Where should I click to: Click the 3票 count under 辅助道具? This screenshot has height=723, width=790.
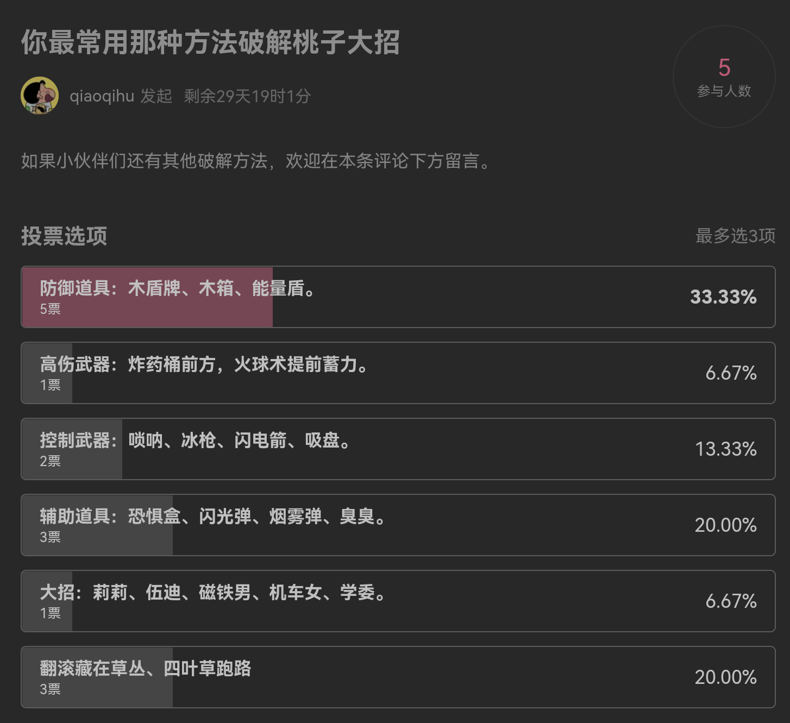point(50,537)
